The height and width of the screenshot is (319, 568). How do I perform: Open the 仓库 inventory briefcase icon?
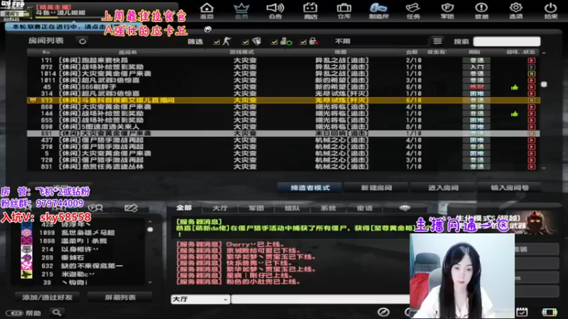pyautogui.click(x=344, y=11)
